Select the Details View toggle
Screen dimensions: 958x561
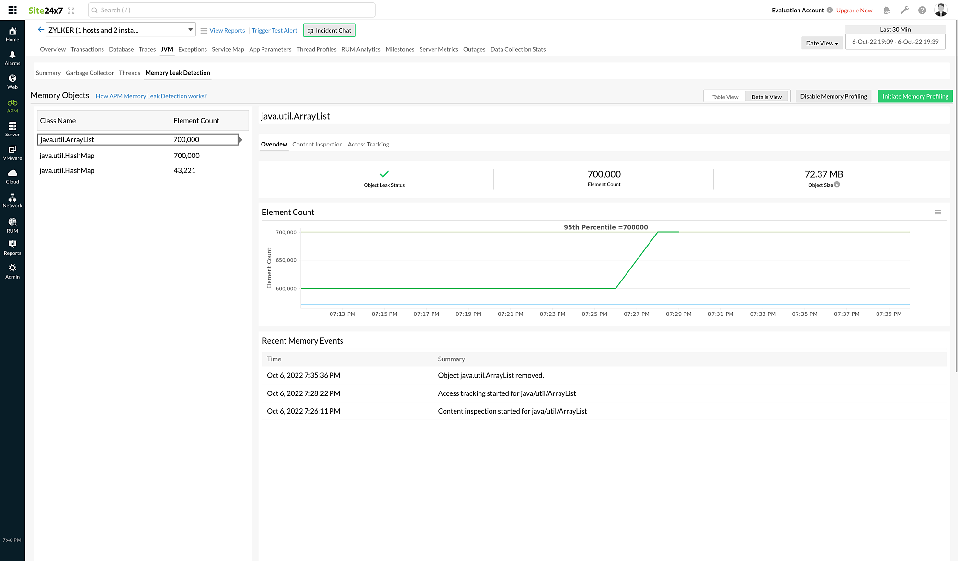pyautogui.click(x=766, y=96)
